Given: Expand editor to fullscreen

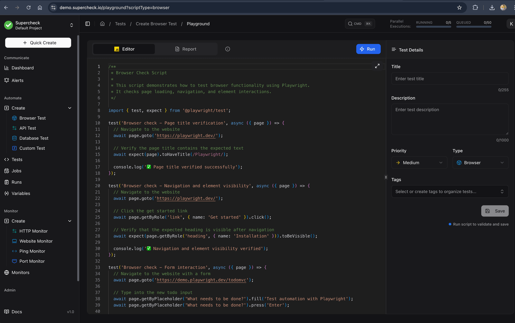Looking at the screenshot, I should point(377,66).
